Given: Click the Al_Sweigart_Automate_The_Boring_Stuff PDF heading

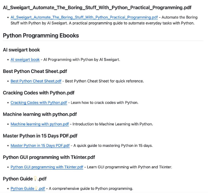Looking at the screenshot, I should click(97, 8).
